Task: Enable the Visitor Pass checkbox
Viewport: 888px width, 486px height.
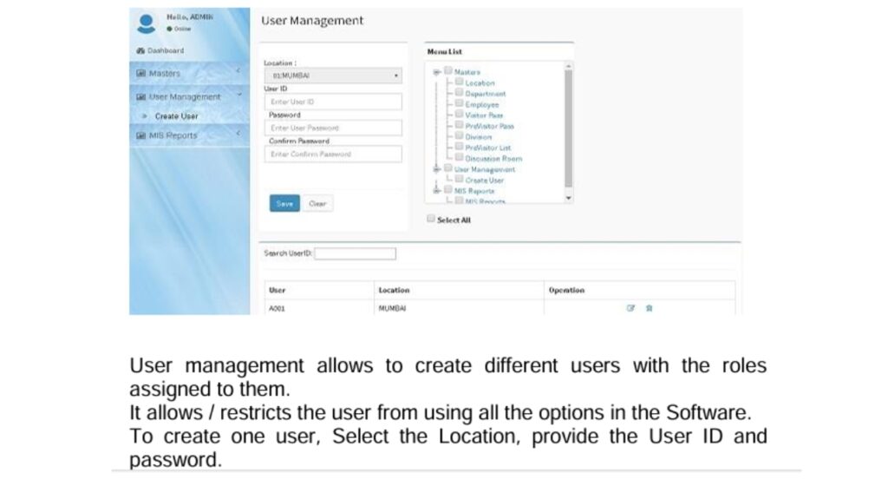Action: click(x=459, y=115)
